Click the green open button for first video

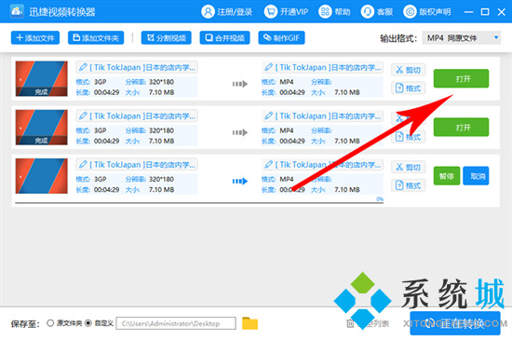coord(461,78)
